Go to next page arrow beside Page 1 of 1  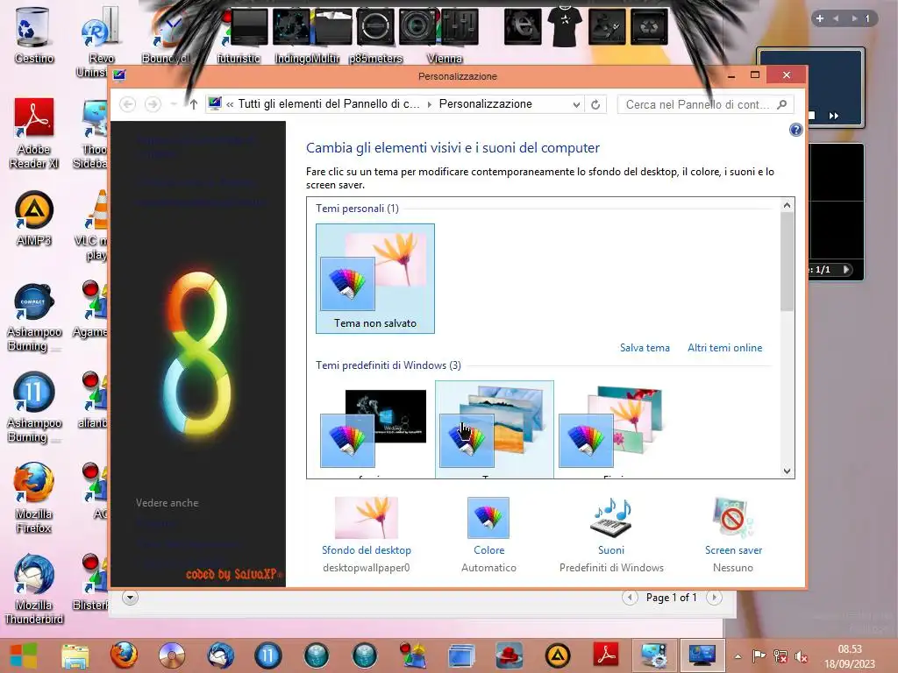coord(714,598)
